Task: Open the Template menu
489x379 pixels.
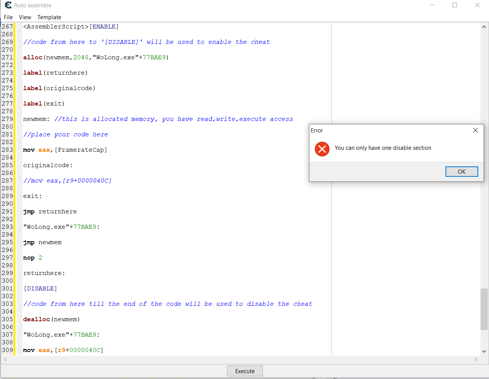Action: click(x=49, y=17)
